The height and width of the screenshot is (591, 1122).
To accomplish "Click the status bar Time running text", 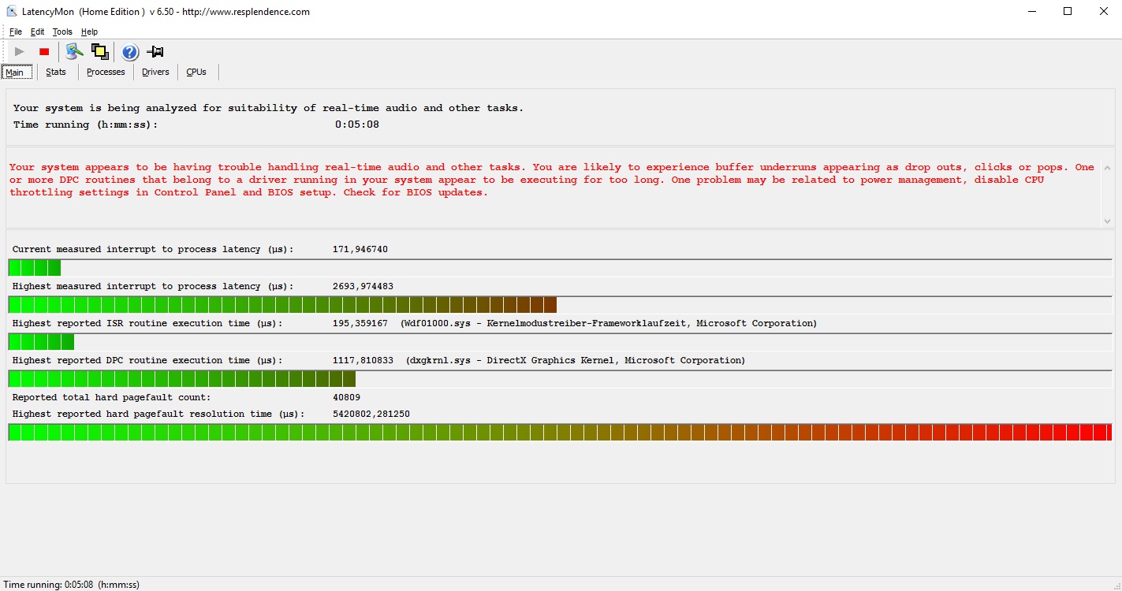I will tap(72, 585).
